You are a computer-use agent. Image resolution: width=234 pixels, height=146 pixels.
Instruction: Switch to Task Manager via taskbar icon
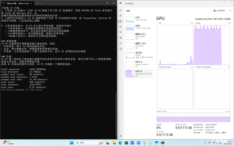point(156,143)
